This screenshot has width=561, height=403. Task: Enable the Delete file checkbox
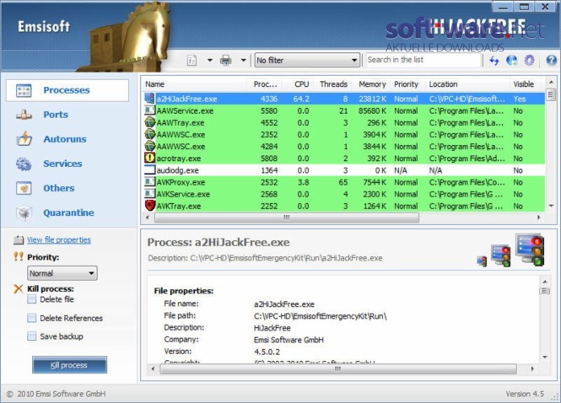(32, 299)
